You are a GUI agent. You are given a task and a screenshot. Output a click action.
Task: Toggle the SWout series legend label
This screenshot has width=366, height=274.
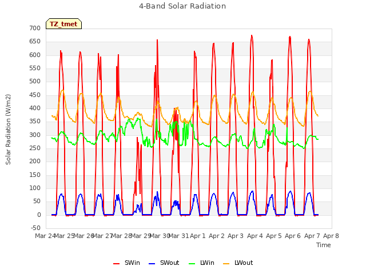point(169,263)
